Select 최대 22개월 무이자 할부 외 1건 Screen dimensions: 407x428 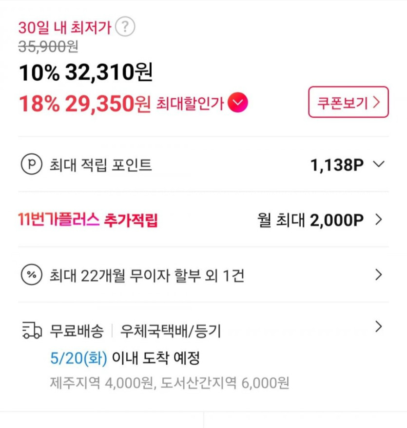147,276
